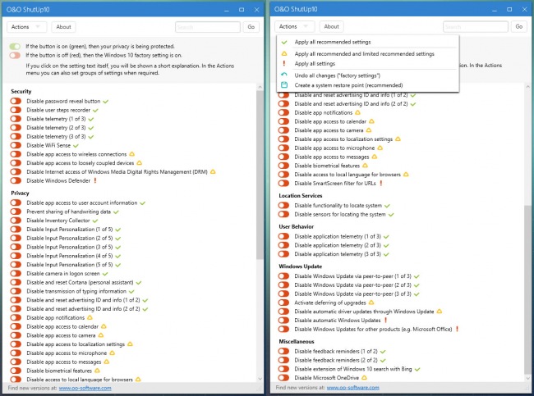This screenshot has width=534, height=396.
Task: Click yellow warning icon beside Disable app notifications in left window
Action: pyautogui.click(x=90, y=317)
